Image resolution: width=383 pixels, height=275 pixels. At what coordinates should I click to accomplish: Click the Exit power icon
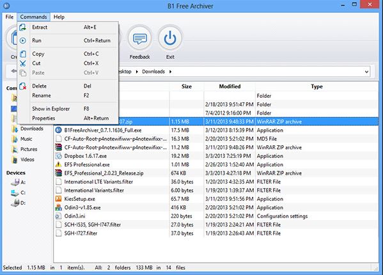pyautogui.click(x=170, y=38)
